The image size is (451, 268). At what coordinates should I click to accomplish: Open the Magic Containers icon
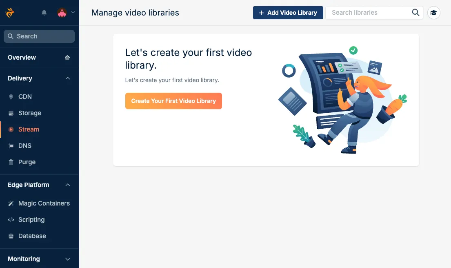(x=11, y=203)
